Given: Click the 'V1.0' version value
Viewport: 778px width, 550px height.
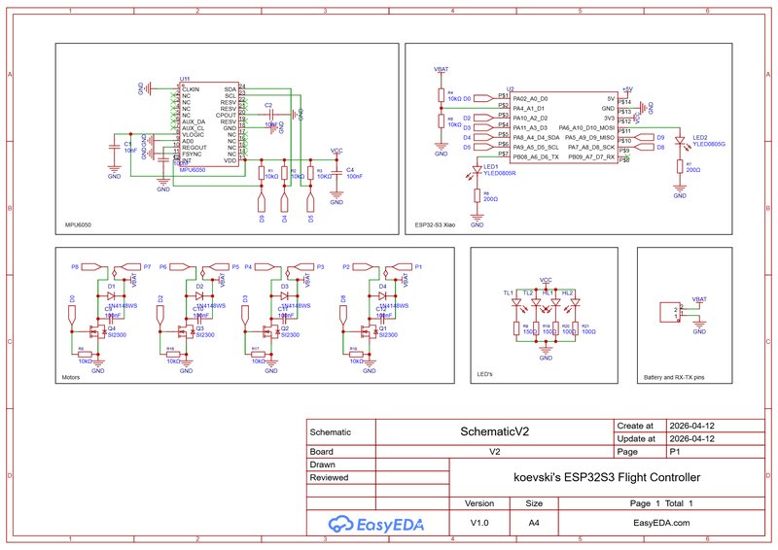Looking at the screenshot, I should (x=479, y=523).
